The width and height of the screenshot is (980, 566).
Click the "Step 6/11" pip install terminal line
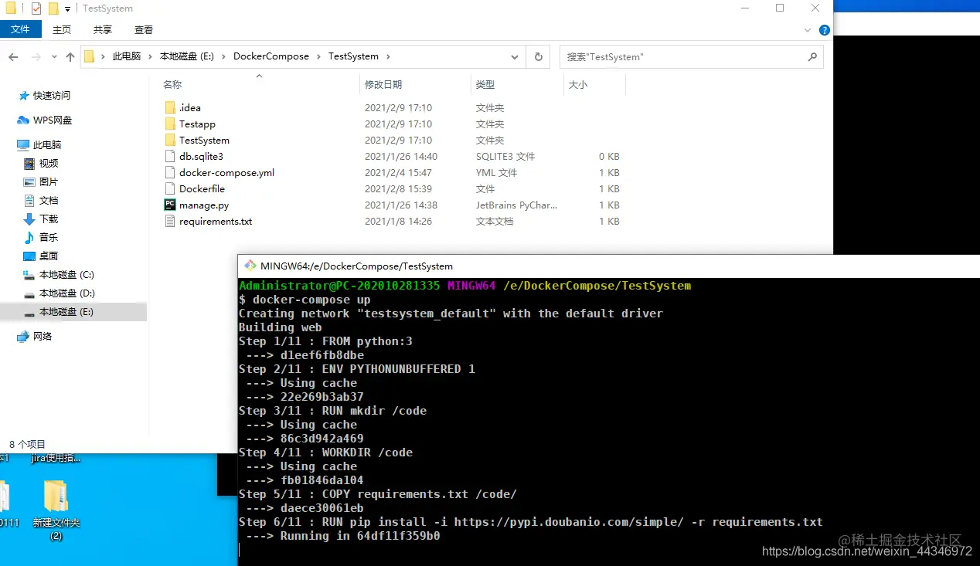(x=531, y=522)
